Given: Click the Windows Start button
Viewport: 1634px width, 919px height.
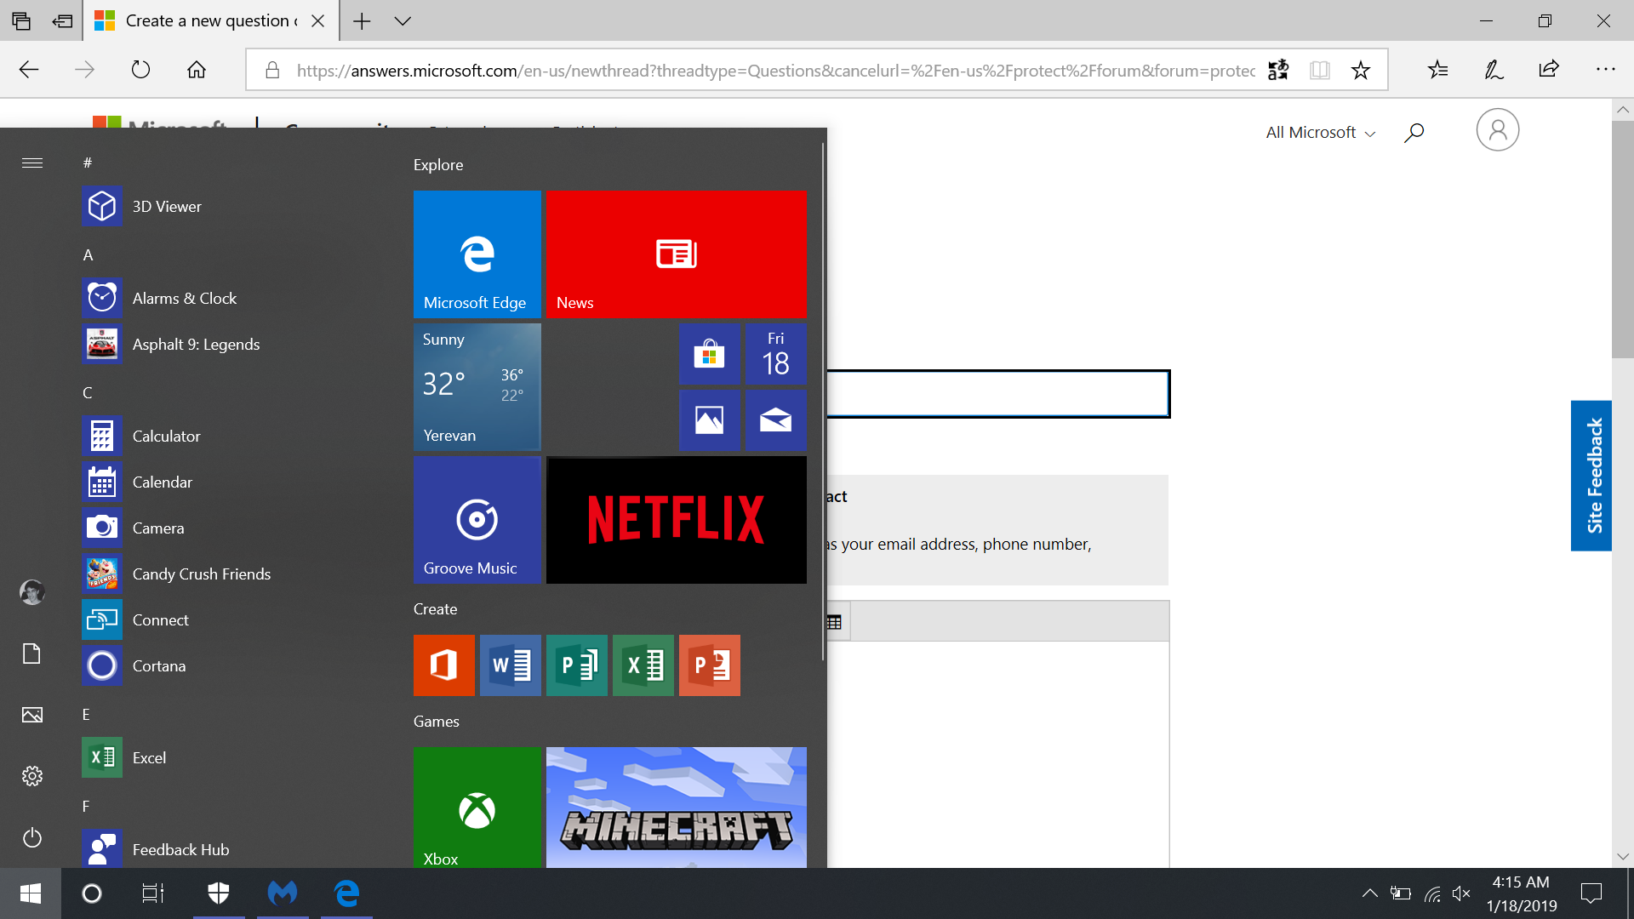Looking at the screenshot, I should click(31, 893).
